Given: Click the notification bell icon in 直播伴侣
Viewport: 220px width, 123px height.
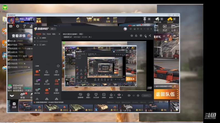Looking at the screenshot, I should 145,36.
